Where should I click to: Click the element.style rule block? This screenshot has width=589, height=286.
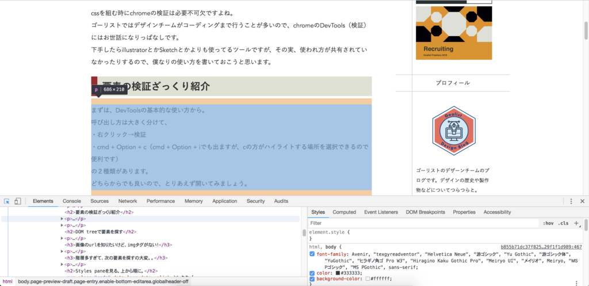(x=446, y=235)
